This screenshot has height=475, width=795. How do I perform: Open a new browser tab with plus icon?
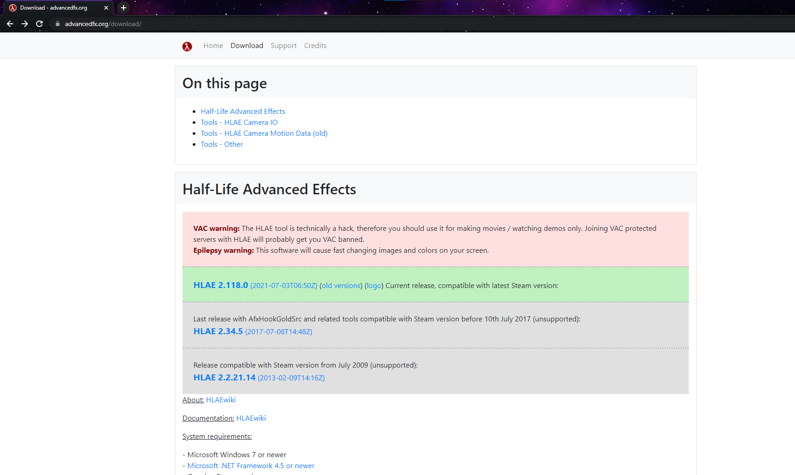click(124, 8)
